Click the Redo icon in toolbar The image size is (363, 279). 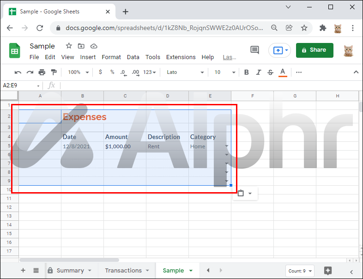click(x=30, y=73)
